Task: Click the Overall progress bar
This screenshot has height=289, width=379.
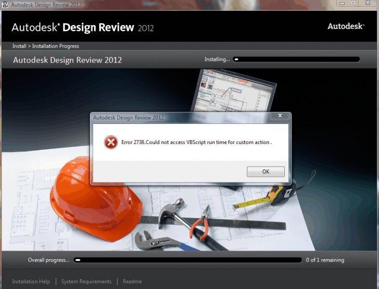Action: coord(188,260)
